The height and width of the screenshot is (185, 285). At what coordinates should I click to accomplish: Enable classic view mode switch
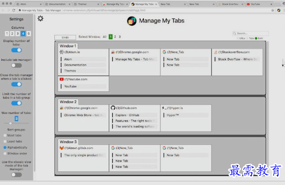[x=16, y=174]
